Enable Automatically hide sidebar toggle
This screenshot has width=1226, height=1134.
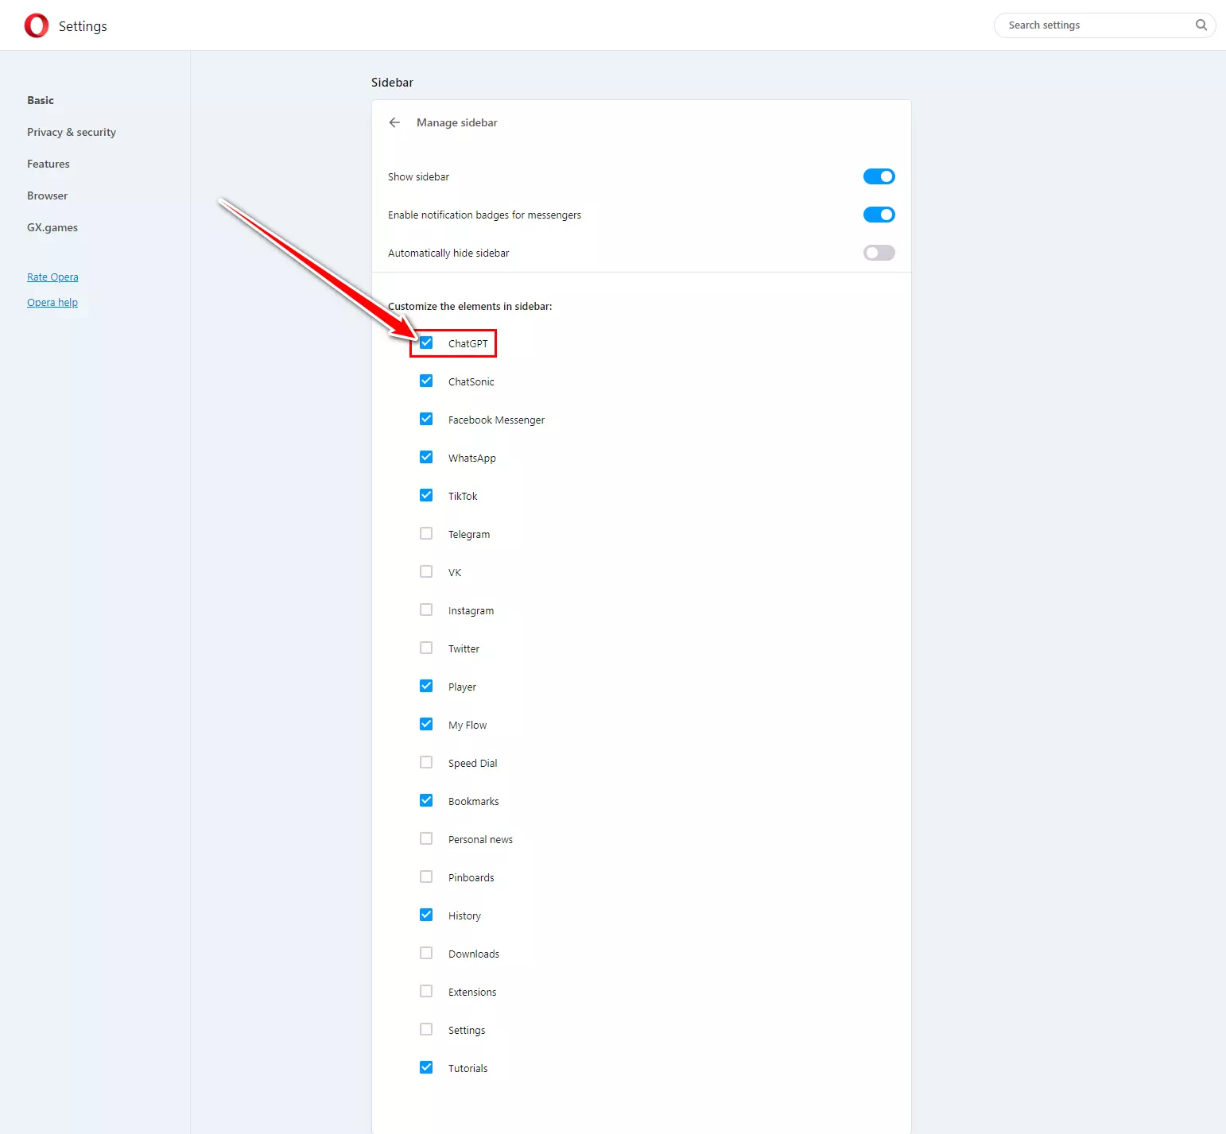(x=879, y=253)
